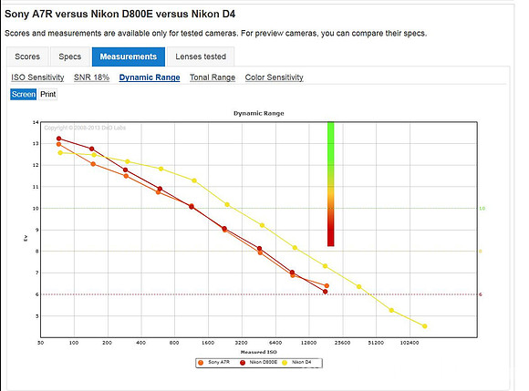Screen dimensions: 529x391
Task: Click the Nikon D800E legend marker
Action: (x=243, y=363)
